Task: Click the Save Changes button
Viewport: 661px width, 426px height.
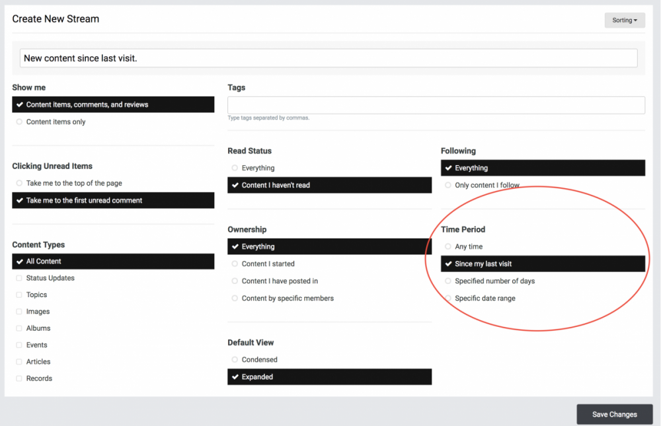Action: pyautogui.click(x=614, y=414)
